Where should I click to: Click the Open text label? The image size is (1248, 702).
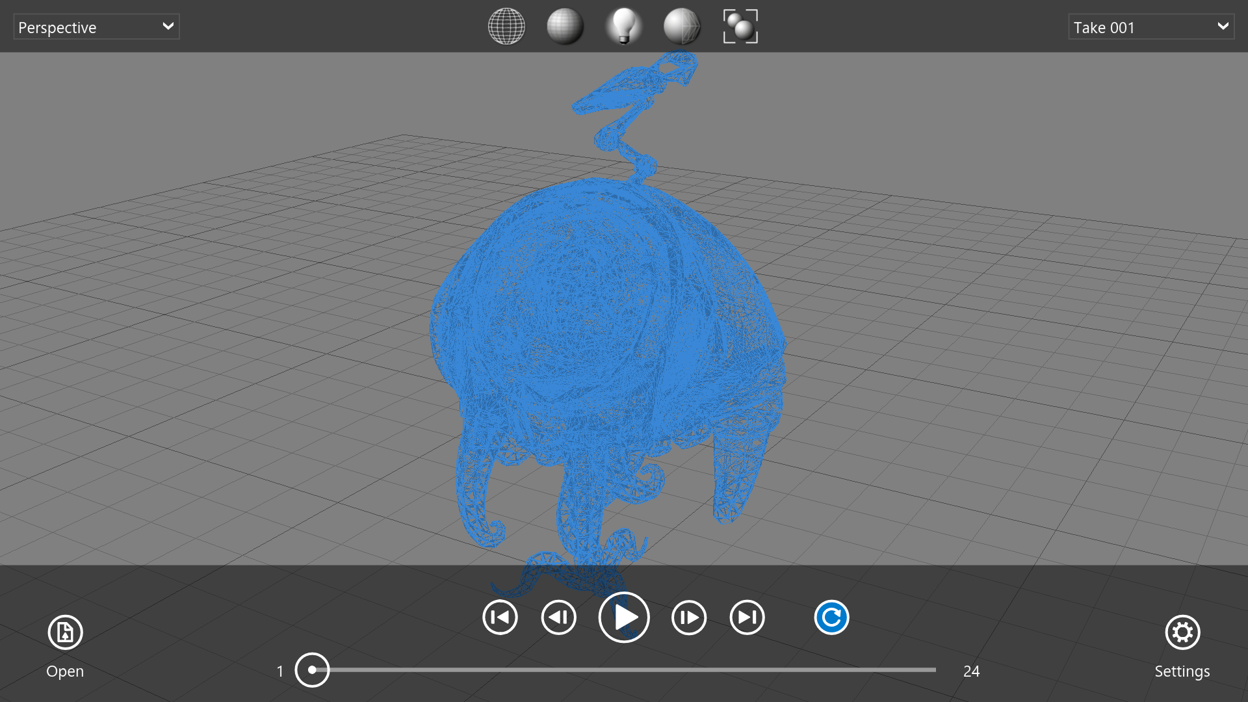65,671
